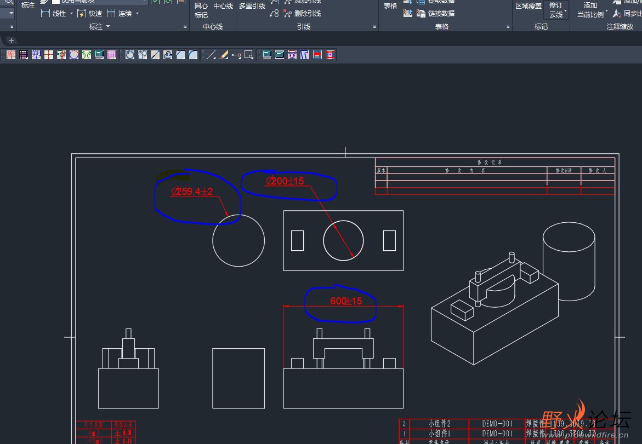Select the 600±15 linear dimension text
This screenshot has width=642, height=444.
coord(346,301)
